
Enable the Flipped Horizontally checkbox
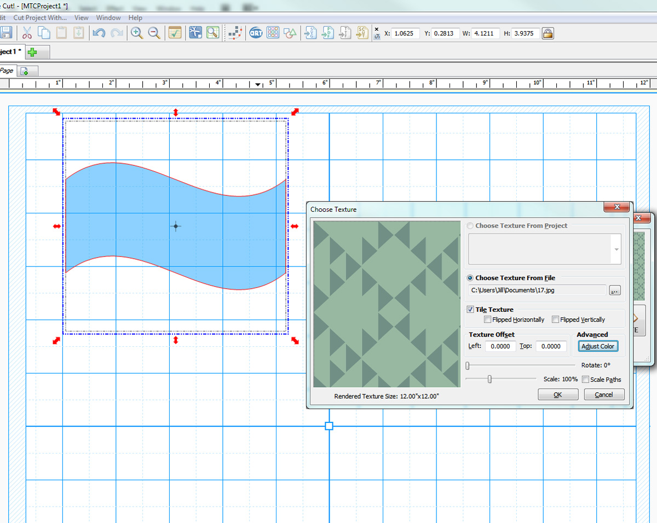point(488,319)
